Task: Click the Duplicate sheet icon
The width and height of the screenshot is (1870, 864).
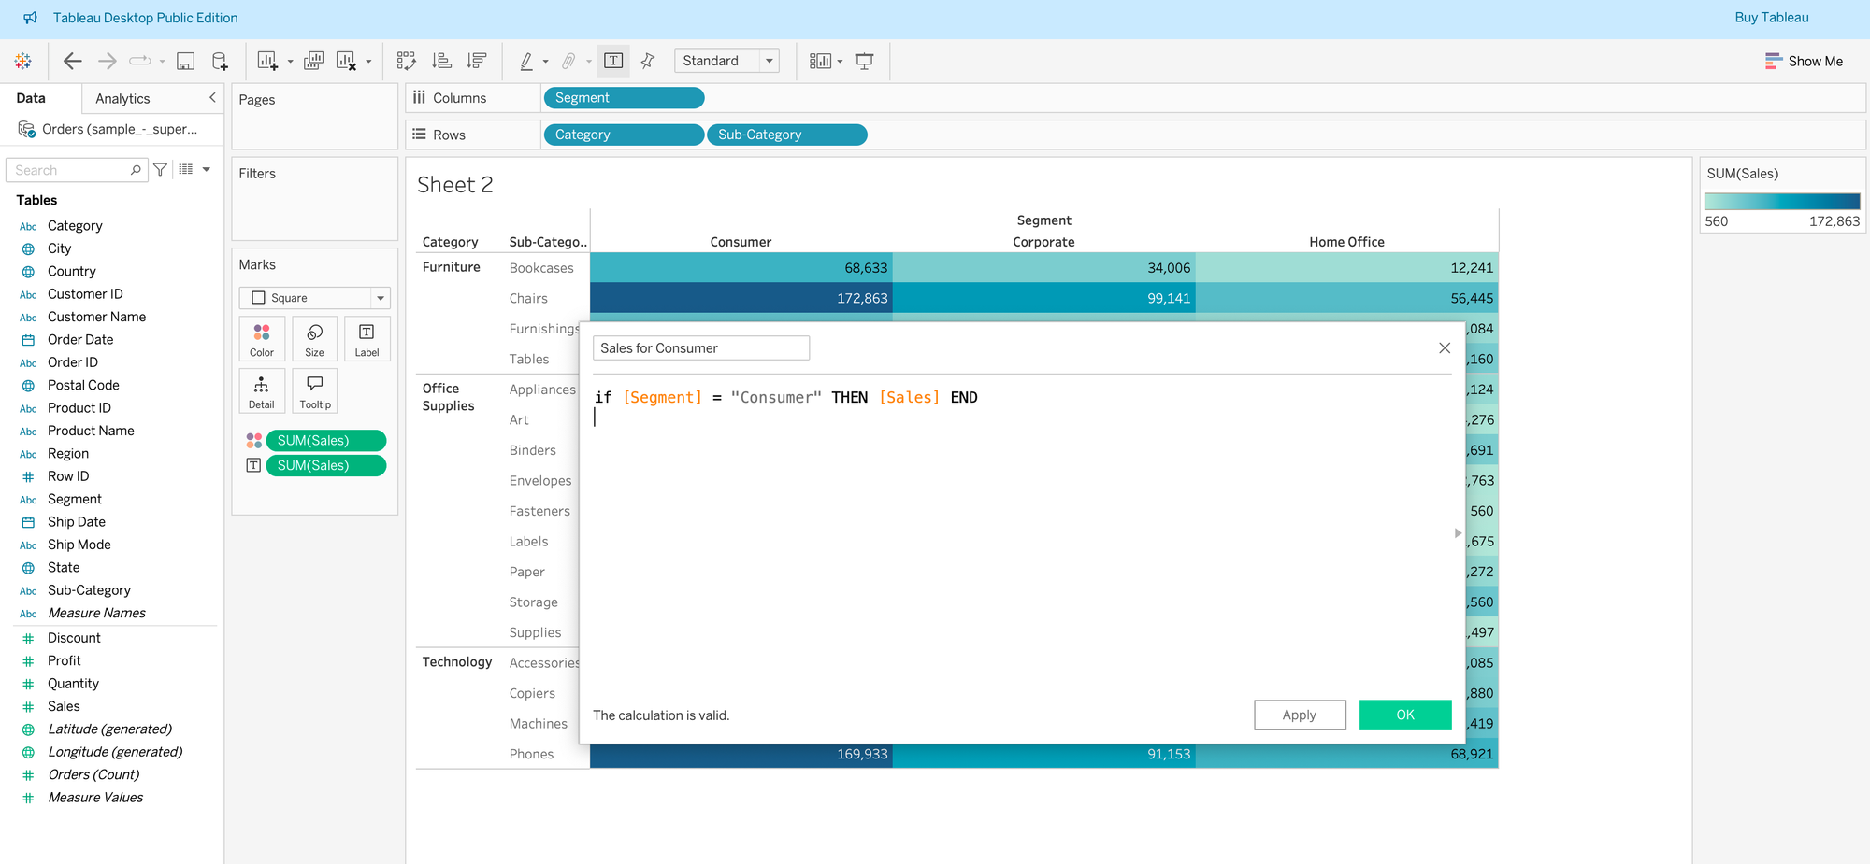Action: (314, 61)
